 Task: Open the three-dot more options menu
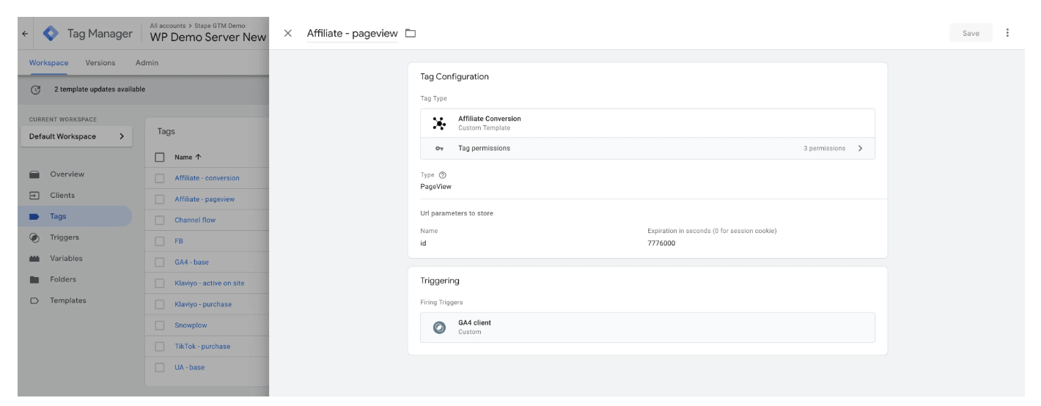(x=1007, y=33)
